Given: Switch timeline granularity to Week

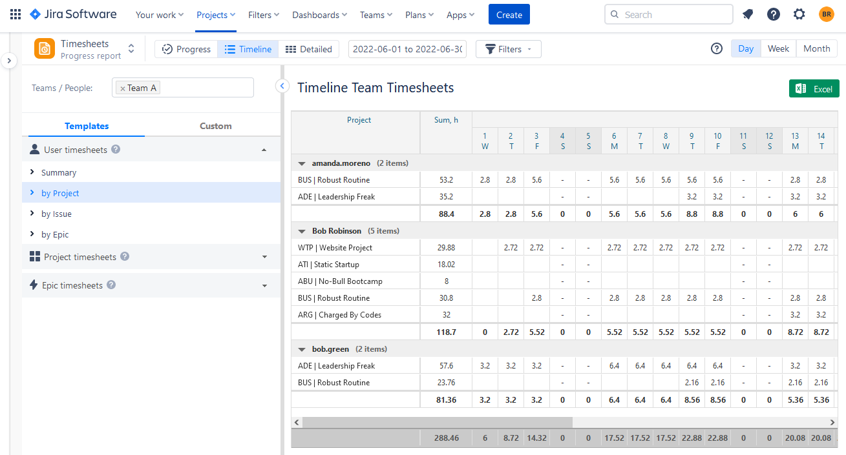Looking at the screenshot, I should [x=778, y=48].
